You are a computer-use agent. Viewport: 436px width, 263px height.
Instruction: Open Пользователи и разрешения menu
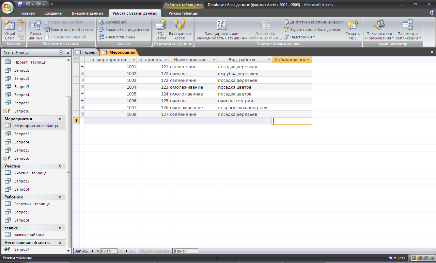[379, 30]
